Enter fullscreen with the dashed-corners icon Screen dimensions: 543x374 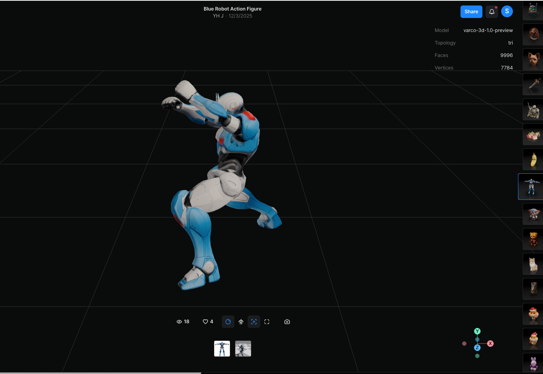coord(267,322)
